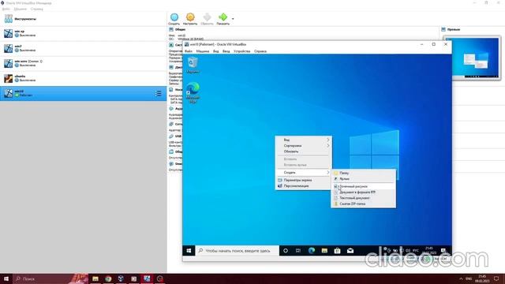Open Справка menu in the Manager window
This screenshot has width=505, height=284.
(x=37, y=9)
